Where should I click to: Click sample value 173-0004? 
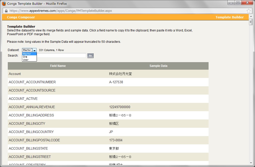pos(116,140)
